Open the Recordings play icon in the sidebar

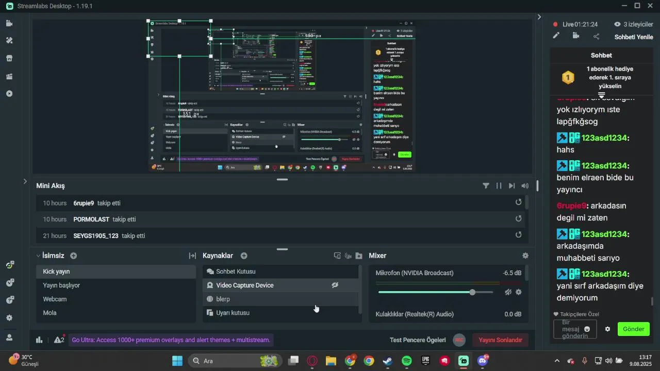coord(9,94)
